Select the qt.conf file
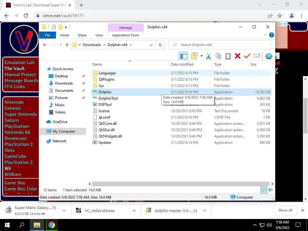This screenshot has height=231, width=308. [181, 117]
